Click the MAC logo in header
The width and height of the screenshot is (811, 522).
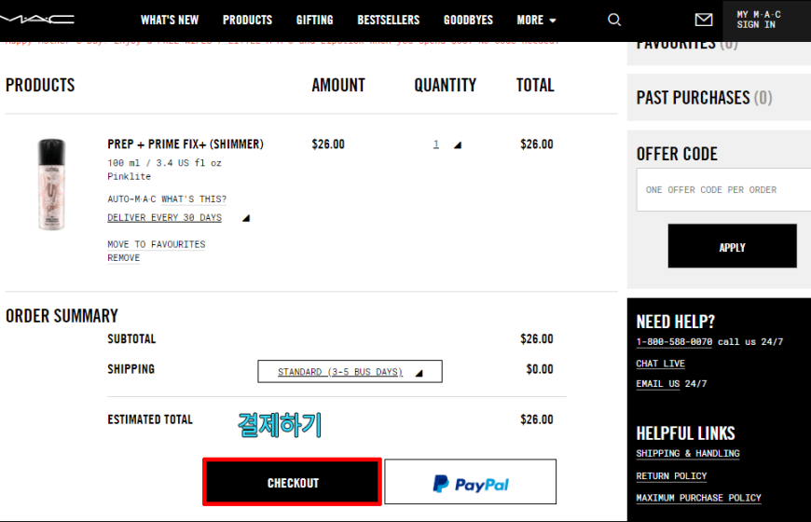click(37, 20)
